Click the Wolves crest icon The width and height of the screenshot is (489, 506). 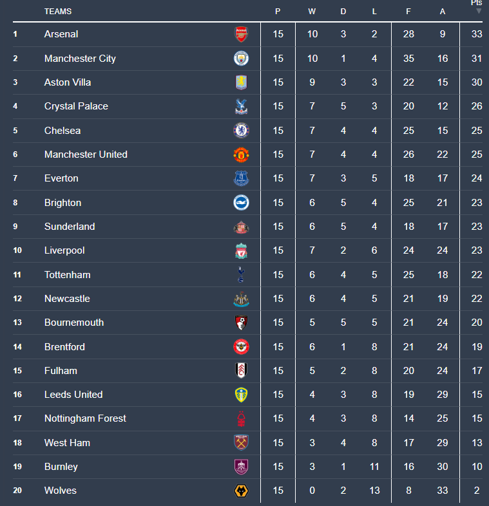pyautogui.click(x=240, y=491)
